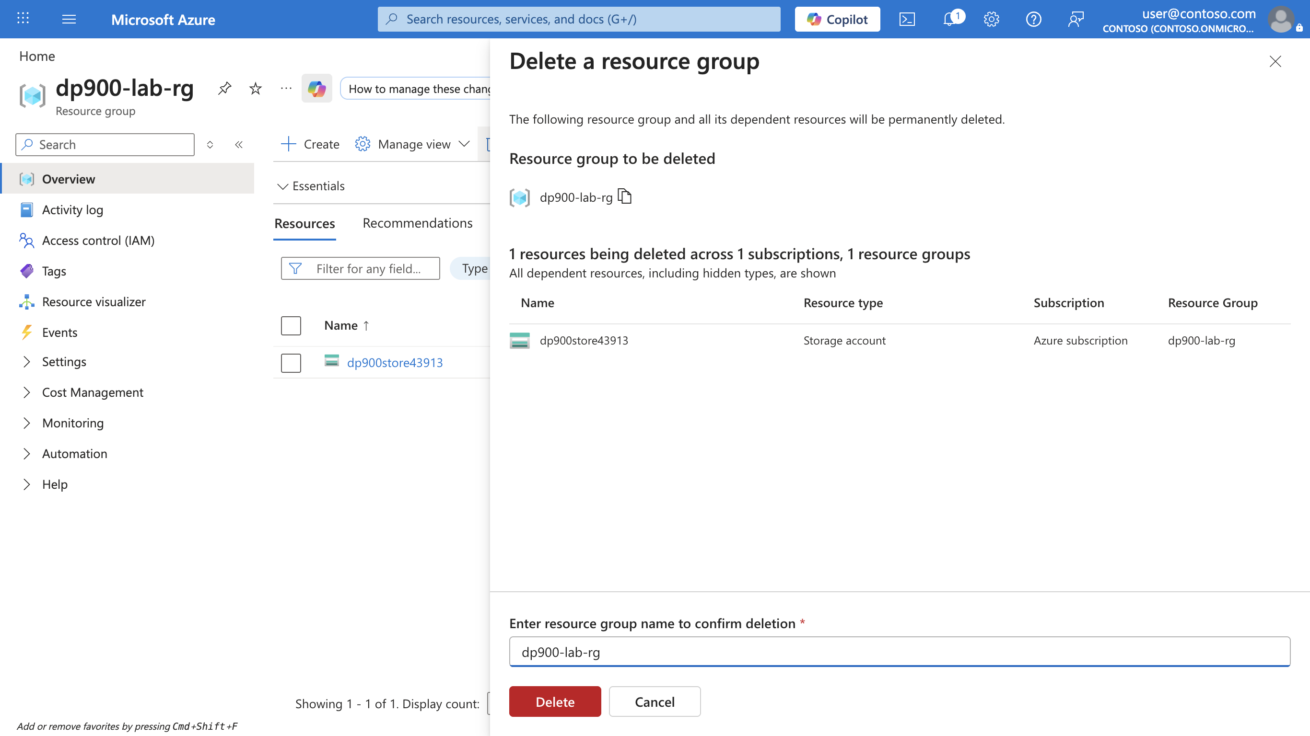The width and height of the screenshot is (1310, 736).
Task: Collapse the Essentials section
Action: (283, 186)
